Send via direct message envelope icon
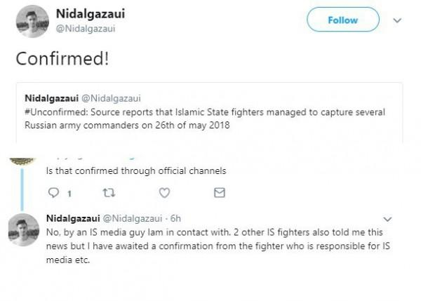Image resolution: width=421 pixels, height=301 pixels. (218, 192)
